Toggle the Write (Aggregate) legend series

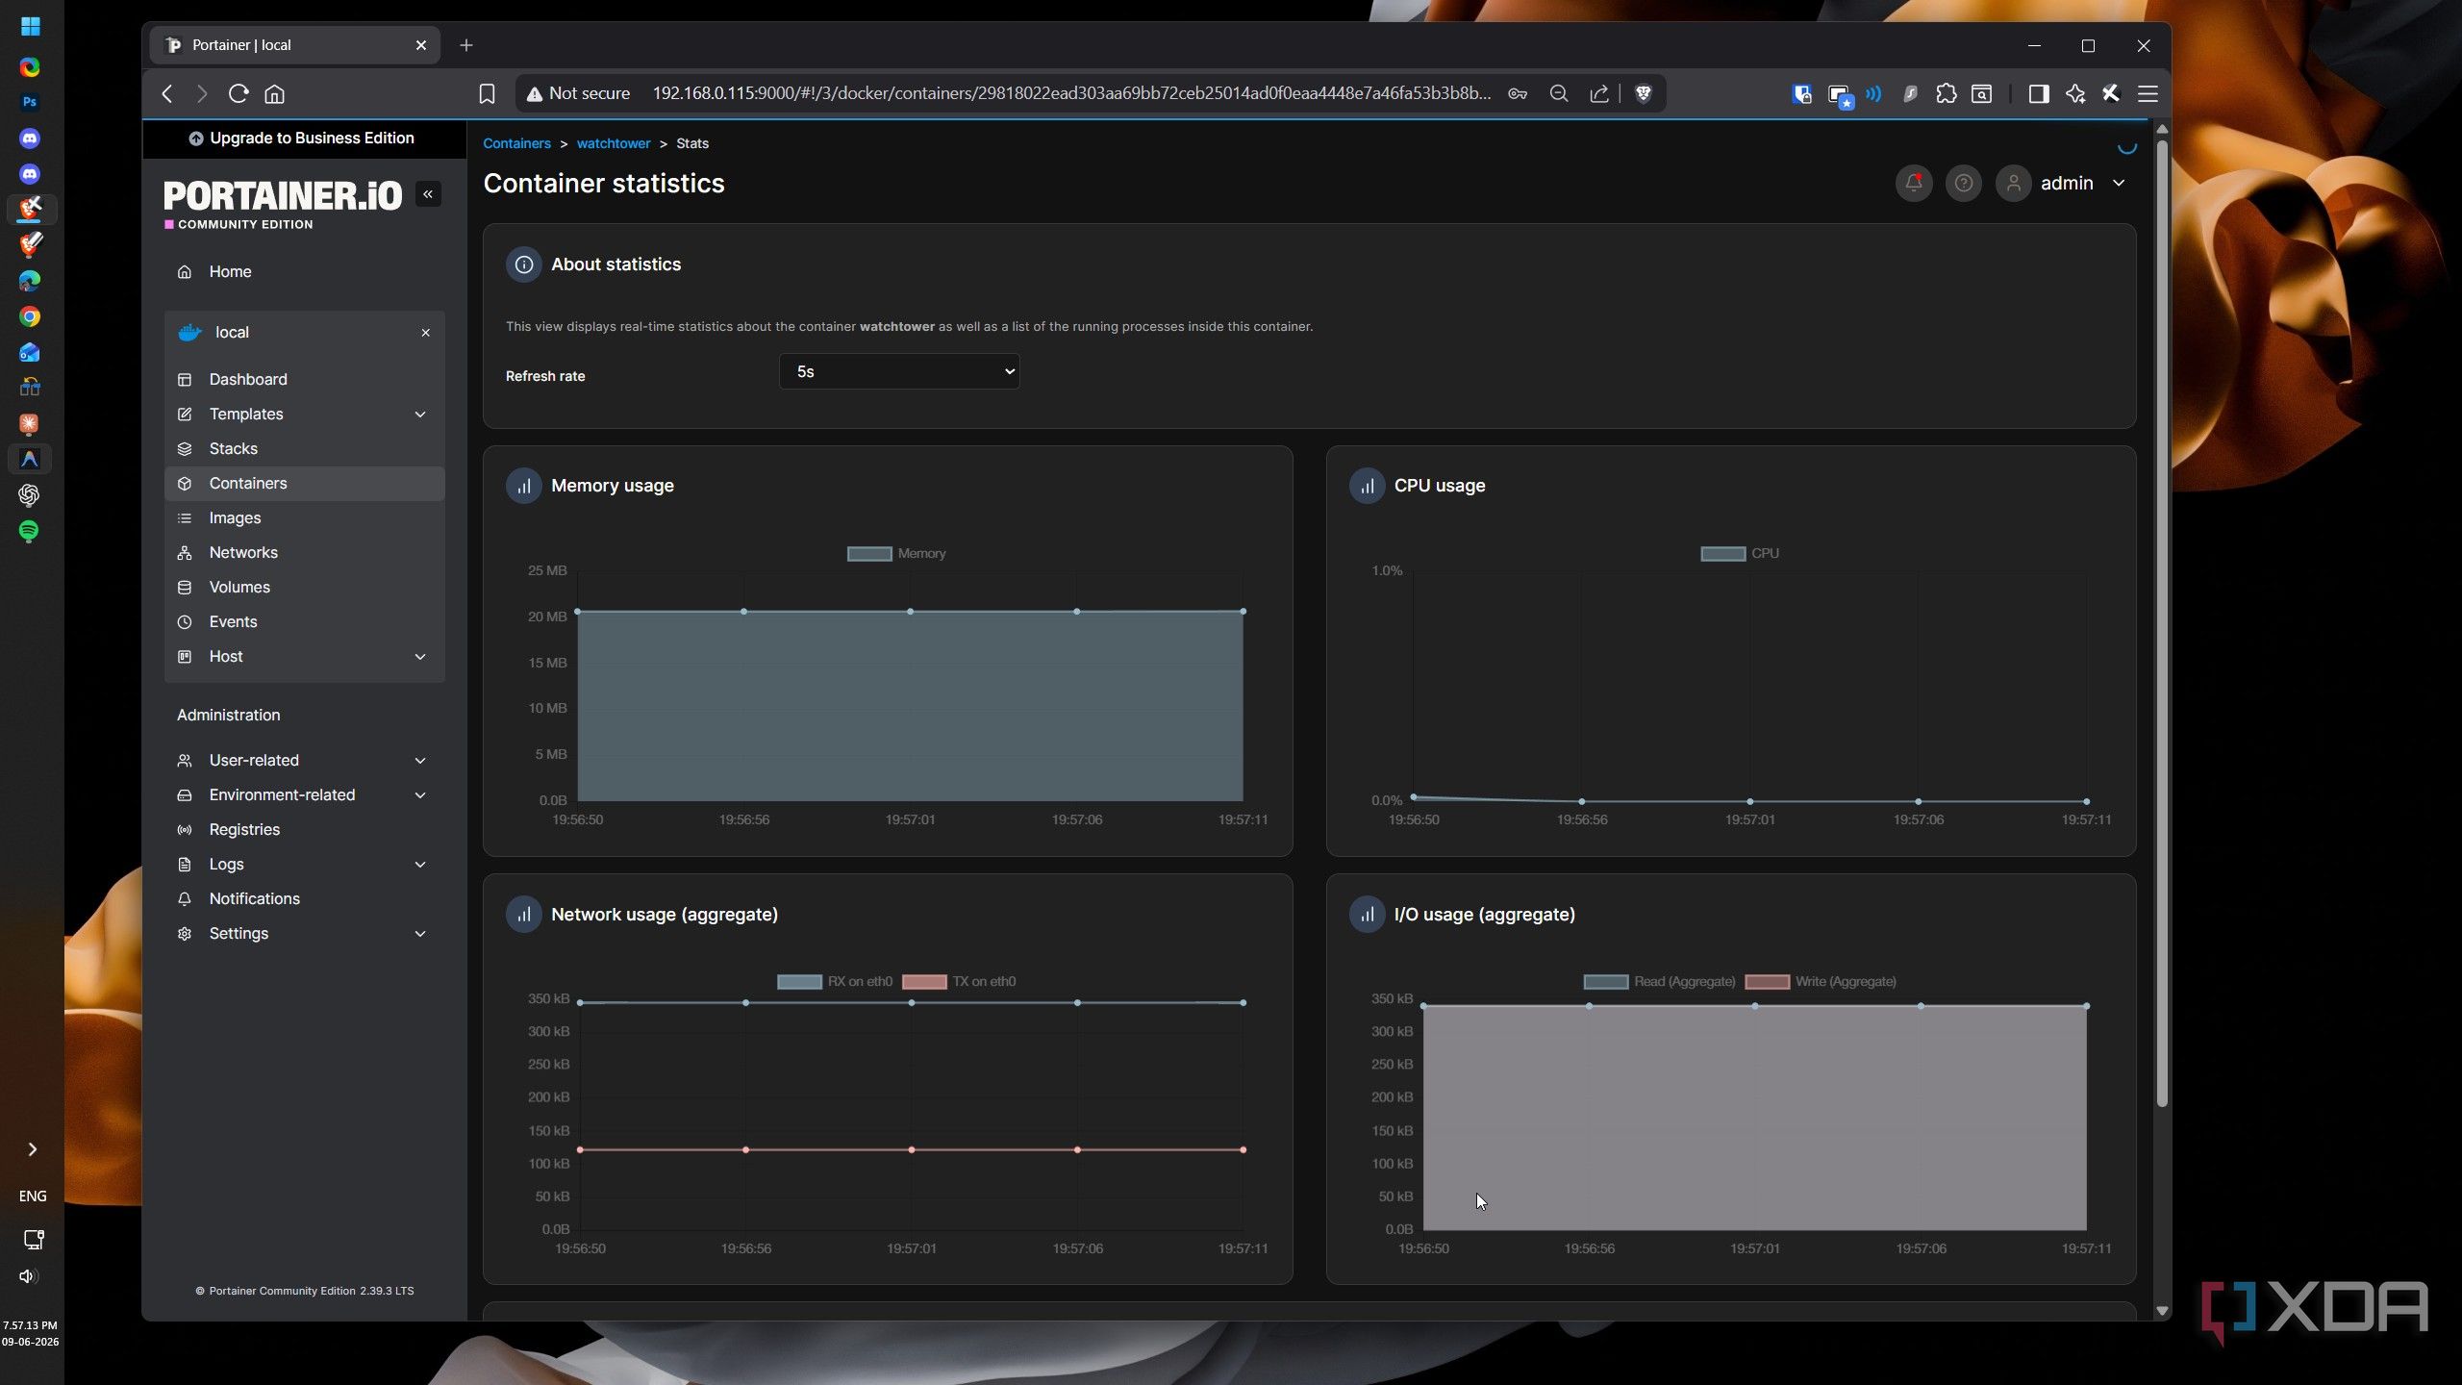(x=1821, y=981)
